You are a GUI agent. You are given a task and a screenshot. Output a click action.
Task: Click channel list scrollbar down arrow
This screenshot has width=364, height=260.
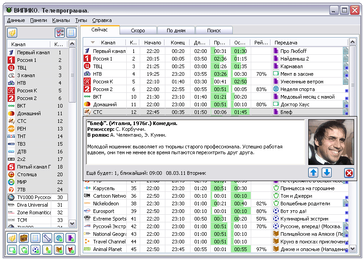tap(72, 223)
